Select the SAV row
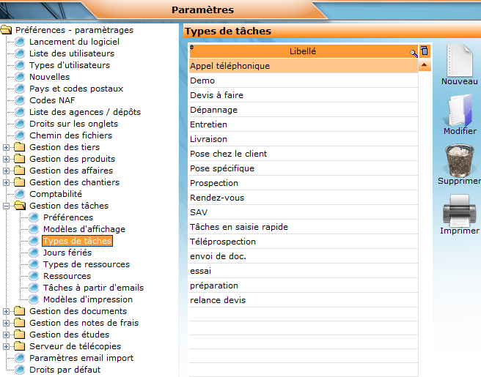Screen dimensions: 481x377 304,212
